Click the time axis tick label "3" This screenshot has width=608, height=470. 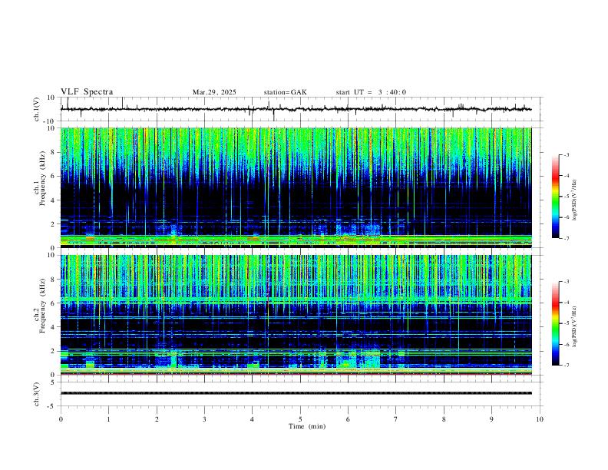pos(204,419)
